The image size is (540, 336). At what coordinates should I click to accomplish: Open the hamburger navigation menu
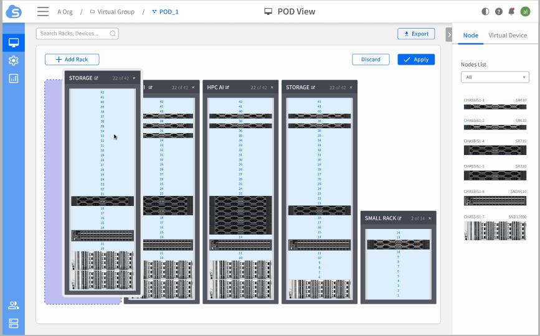43,11
